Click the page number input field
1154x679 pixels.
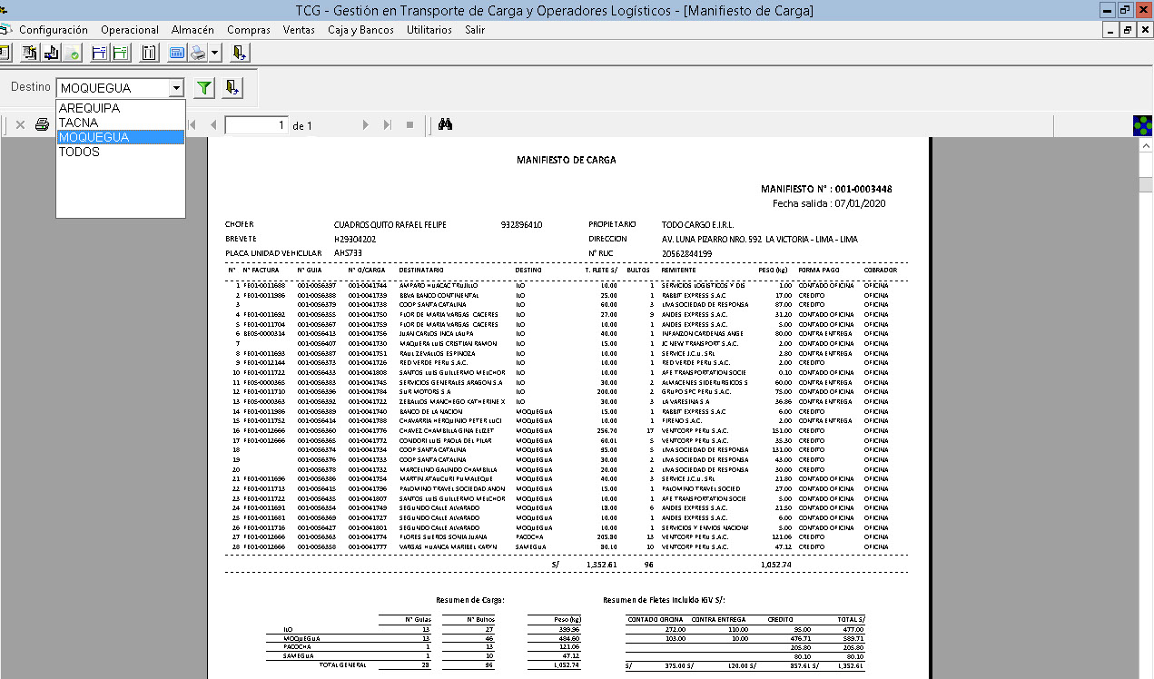tap(256, 124)
